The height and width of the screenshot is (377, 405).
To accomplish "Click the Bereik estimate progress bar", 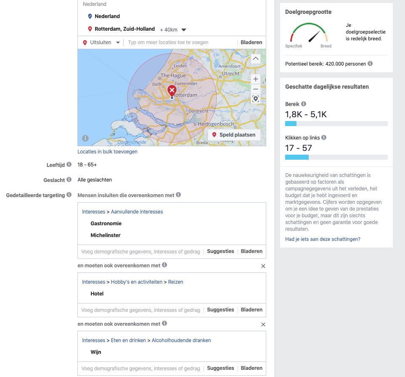I will pos(336,124).
